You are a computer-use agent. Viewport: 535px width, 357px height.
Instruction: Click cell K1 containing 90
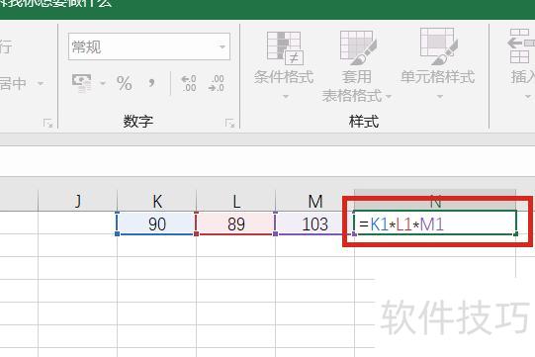(157, 223)
